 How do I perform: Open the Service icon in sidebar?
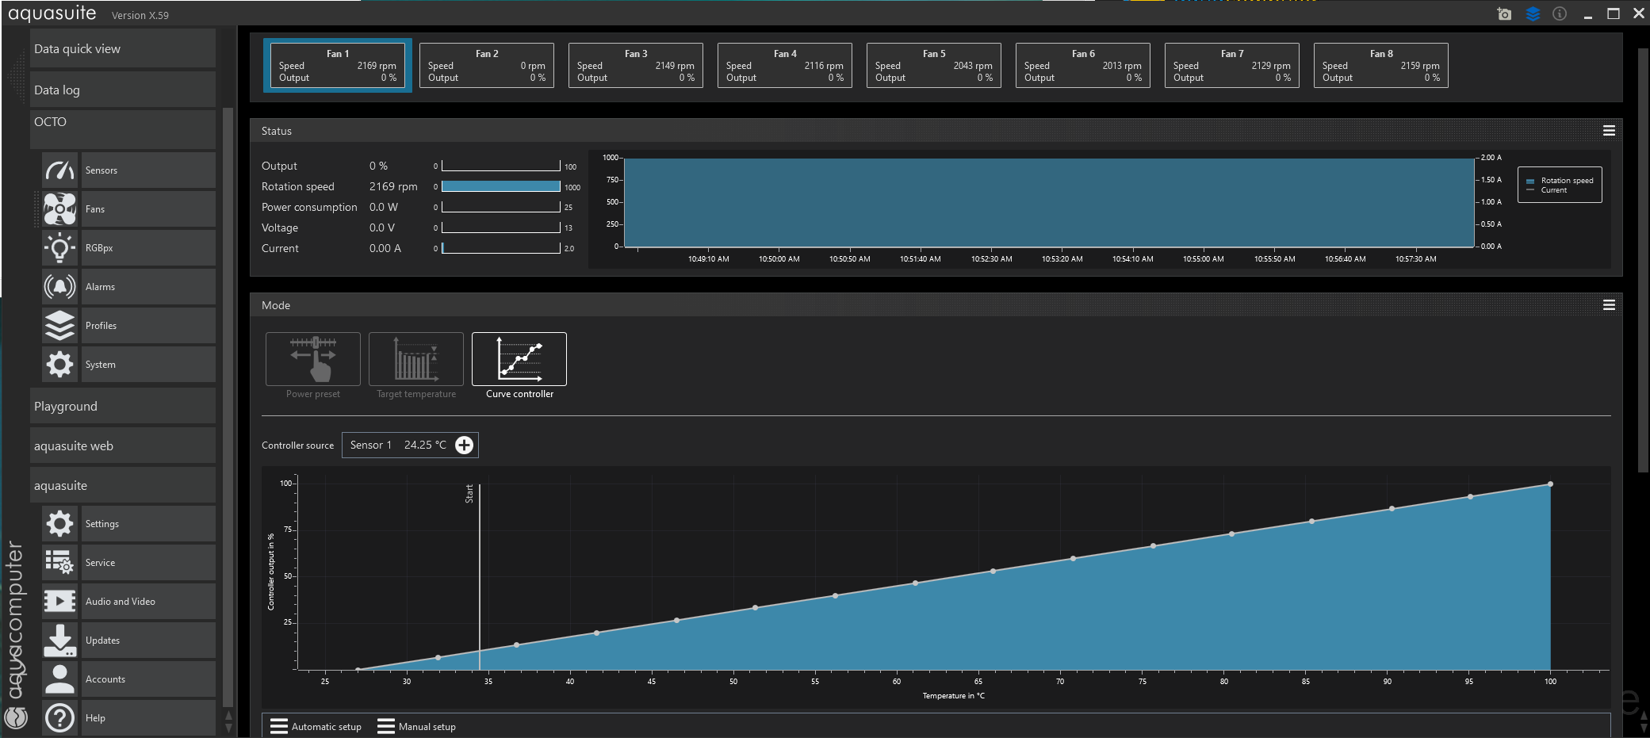point(59,563)
